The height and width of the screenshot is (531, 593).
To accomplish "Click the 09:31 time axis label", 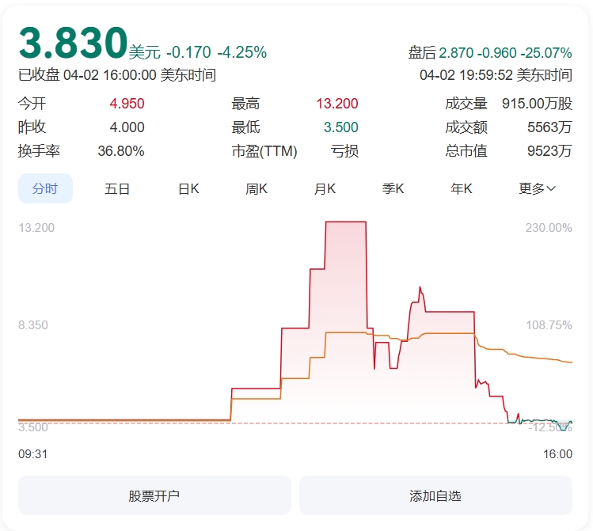I will click(33, 454).
